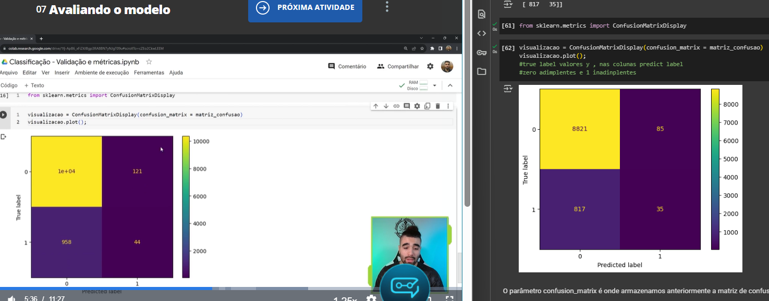Add a Código cell in the video
Image resolution: width=769 pixels, height=301 pixels.
click(x=9, y=85)
